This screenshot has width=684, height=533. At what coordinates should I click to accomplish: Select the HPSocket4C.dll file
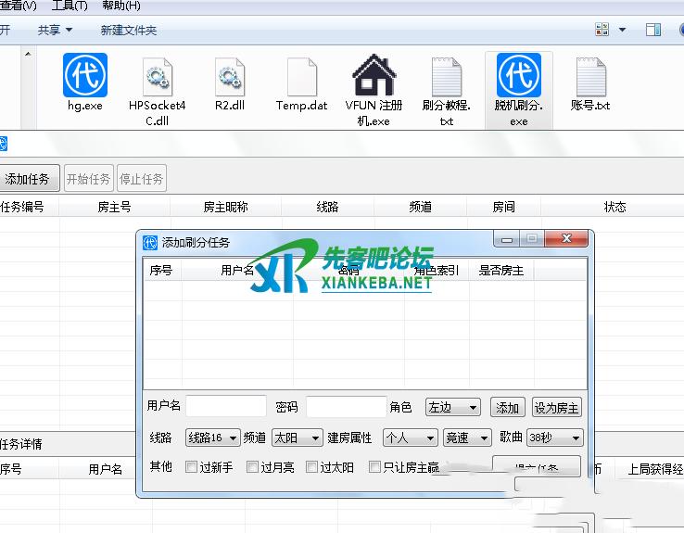tap(158, 78)
